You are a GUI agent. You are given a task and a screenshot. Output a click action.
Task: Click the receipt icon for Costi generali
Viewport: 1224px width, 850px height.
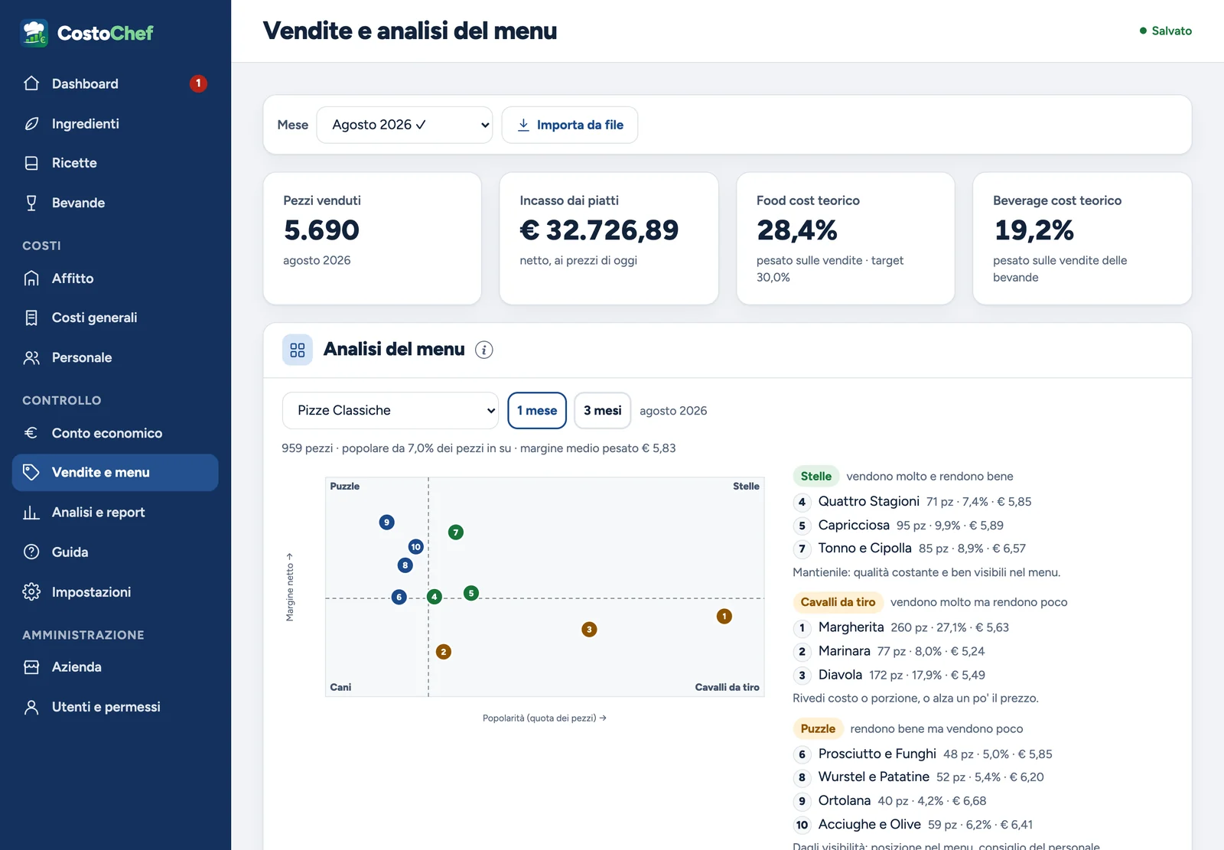pos(31,318)
